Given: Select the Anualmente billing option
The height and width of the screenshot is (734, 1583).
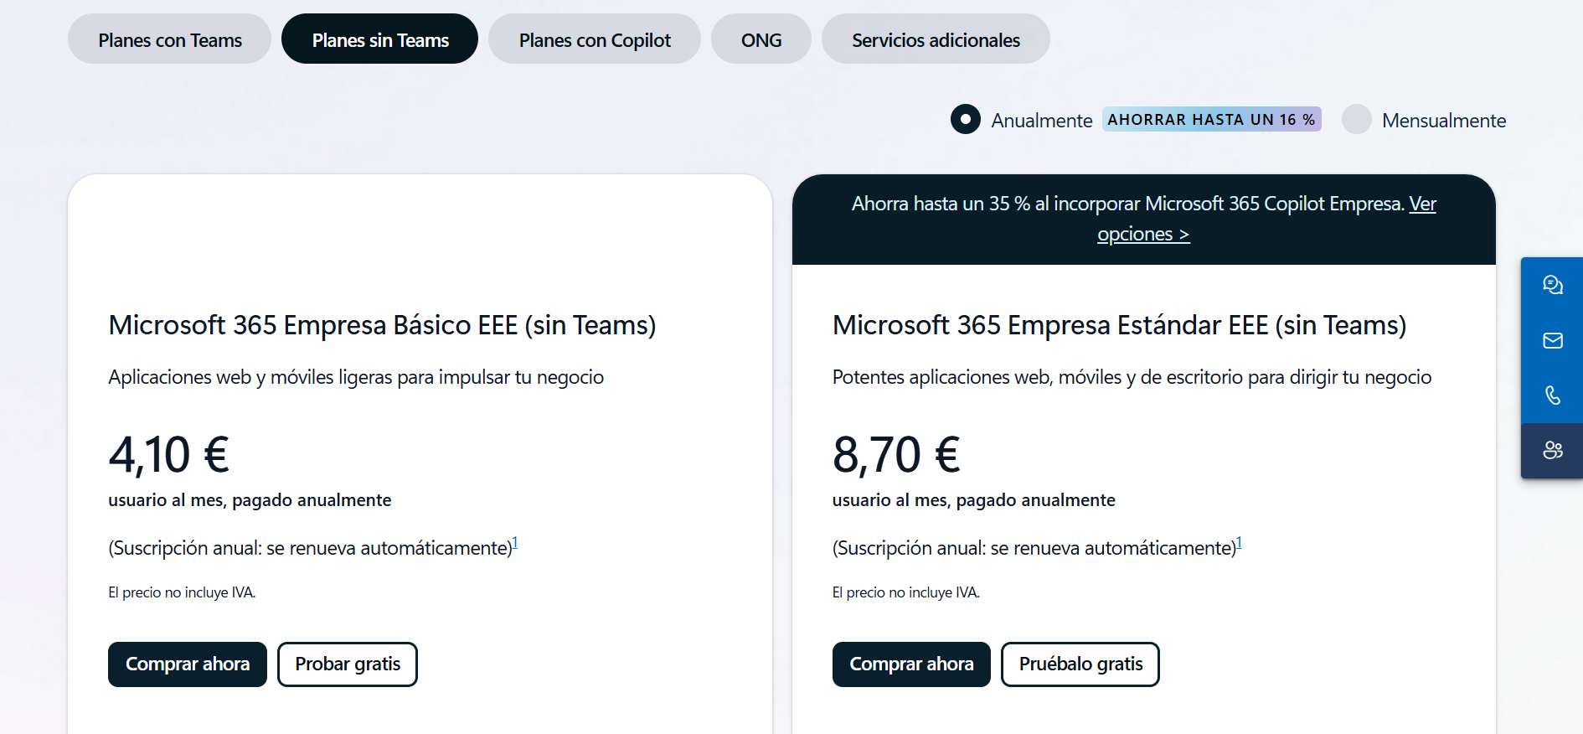Looking at the screenshot, I should coord(966,120).
